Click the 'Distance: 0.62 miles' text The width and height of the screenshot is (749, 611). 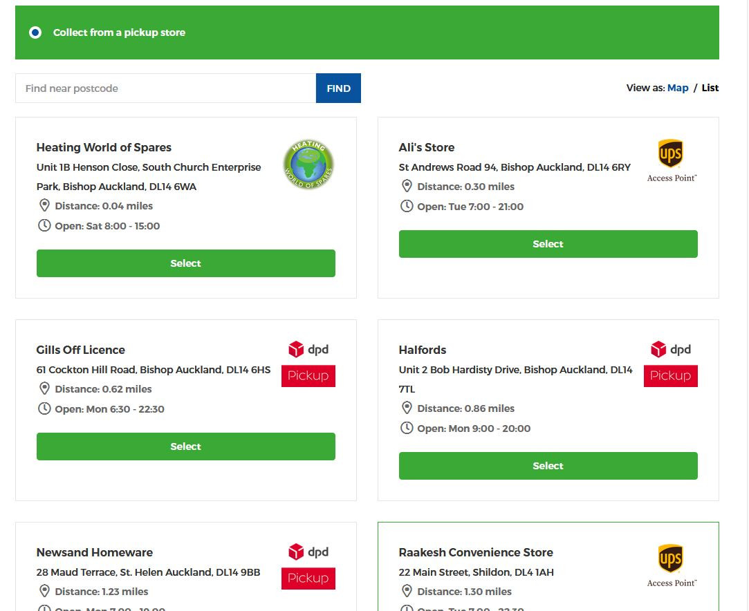pos(103,389)
